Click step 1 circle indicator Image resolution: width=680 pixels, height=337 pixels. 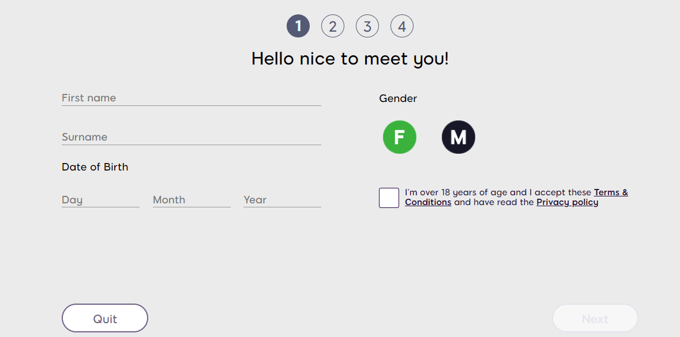[x=298, y=26]
